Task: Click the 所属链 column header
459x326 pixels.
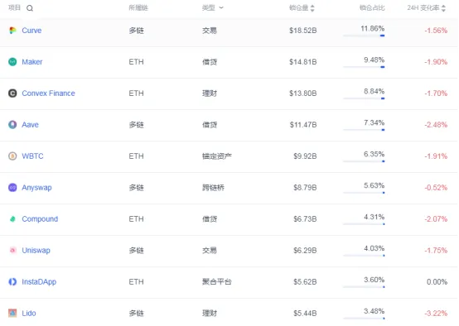Action: pos(138,8)
